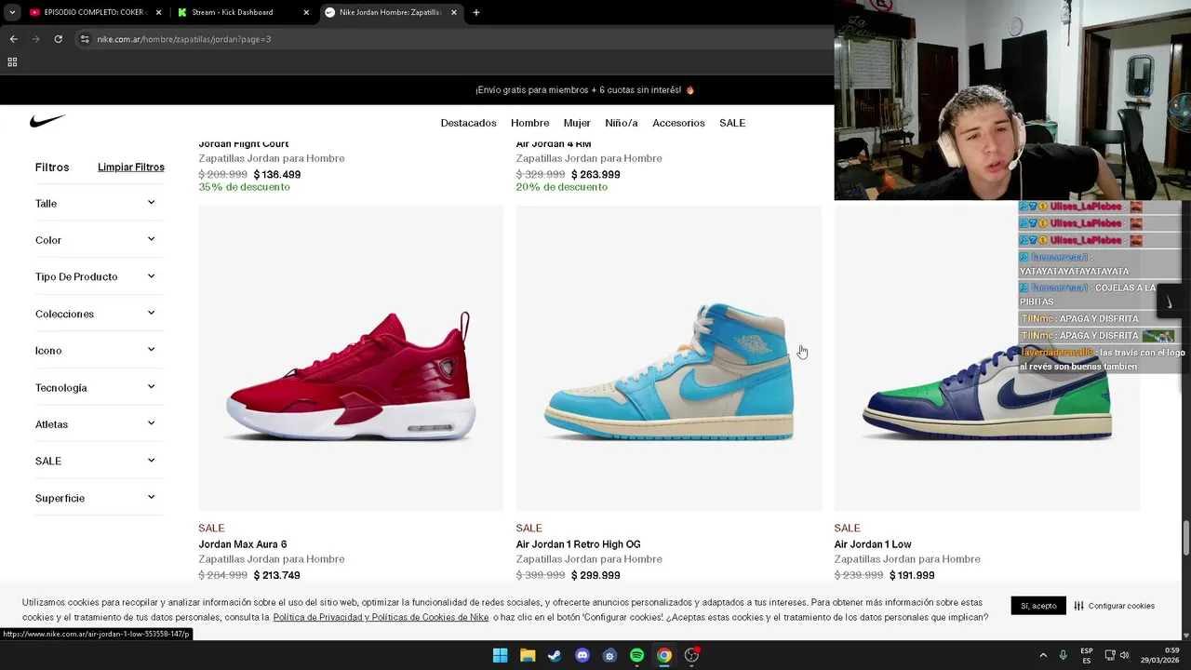Open the Niño/a menu
Screen dimensions: 1191x670
point(622,123)
